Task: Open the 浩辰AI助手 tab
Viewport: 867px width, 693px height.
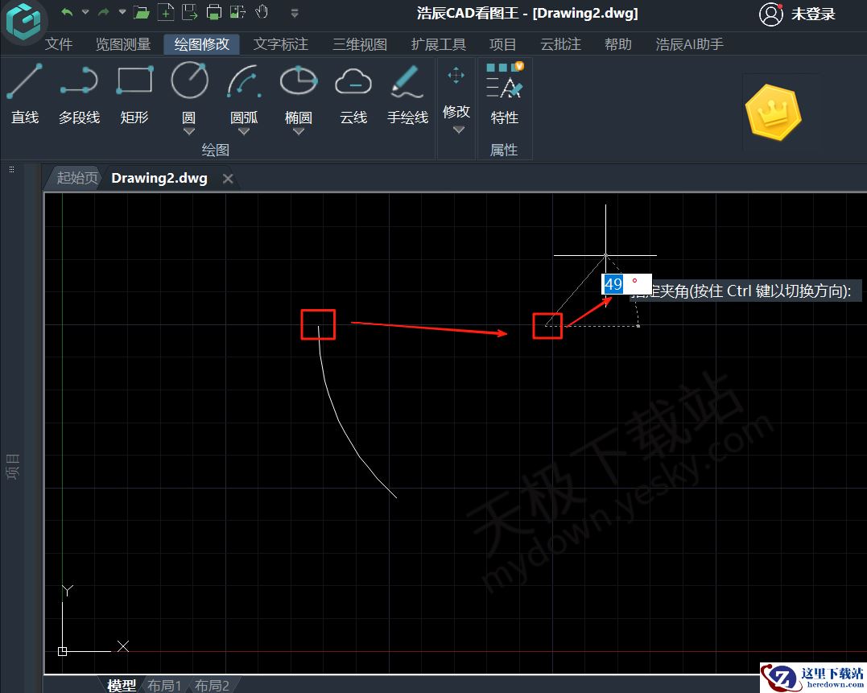Action: [690, 44]
